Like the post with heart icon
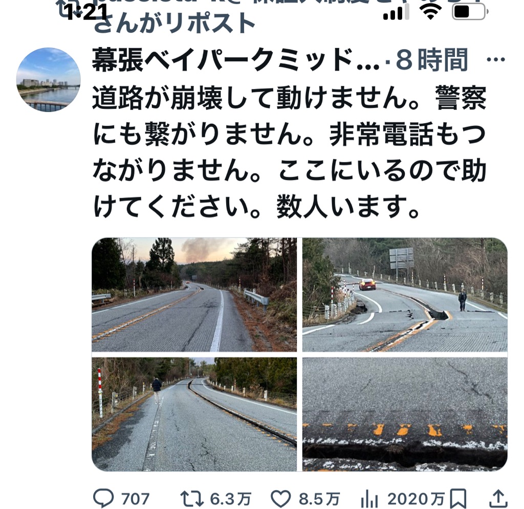This screenshot has width=524, height=509. (280, 499)
